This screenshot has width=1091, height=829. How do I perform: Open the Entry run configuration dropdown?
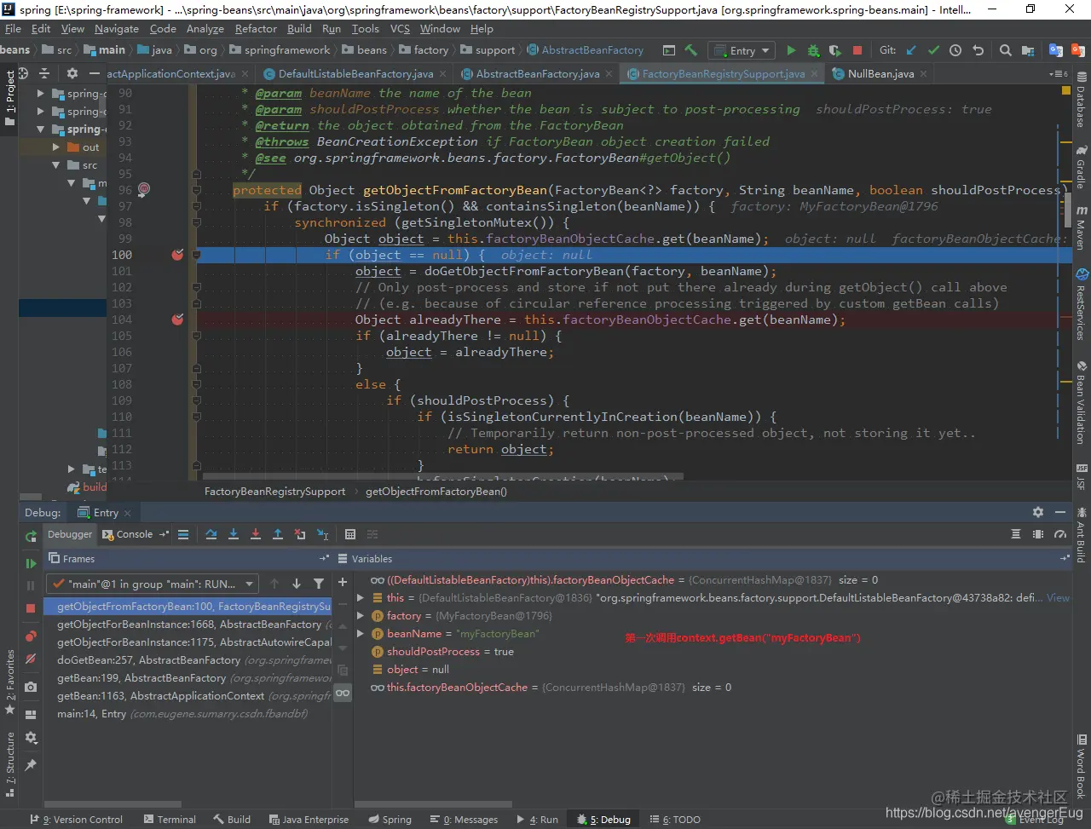tap(742, 50)
